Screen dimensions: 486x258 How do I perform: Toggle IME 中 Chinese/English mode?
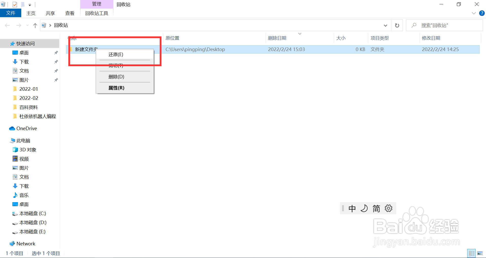[352, 208]
